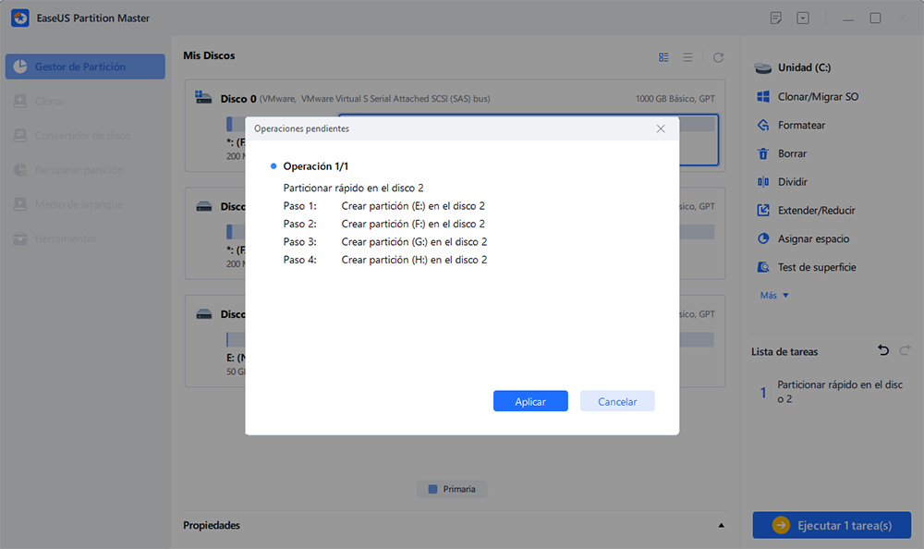Select the Formatear action

coord(801,125)
